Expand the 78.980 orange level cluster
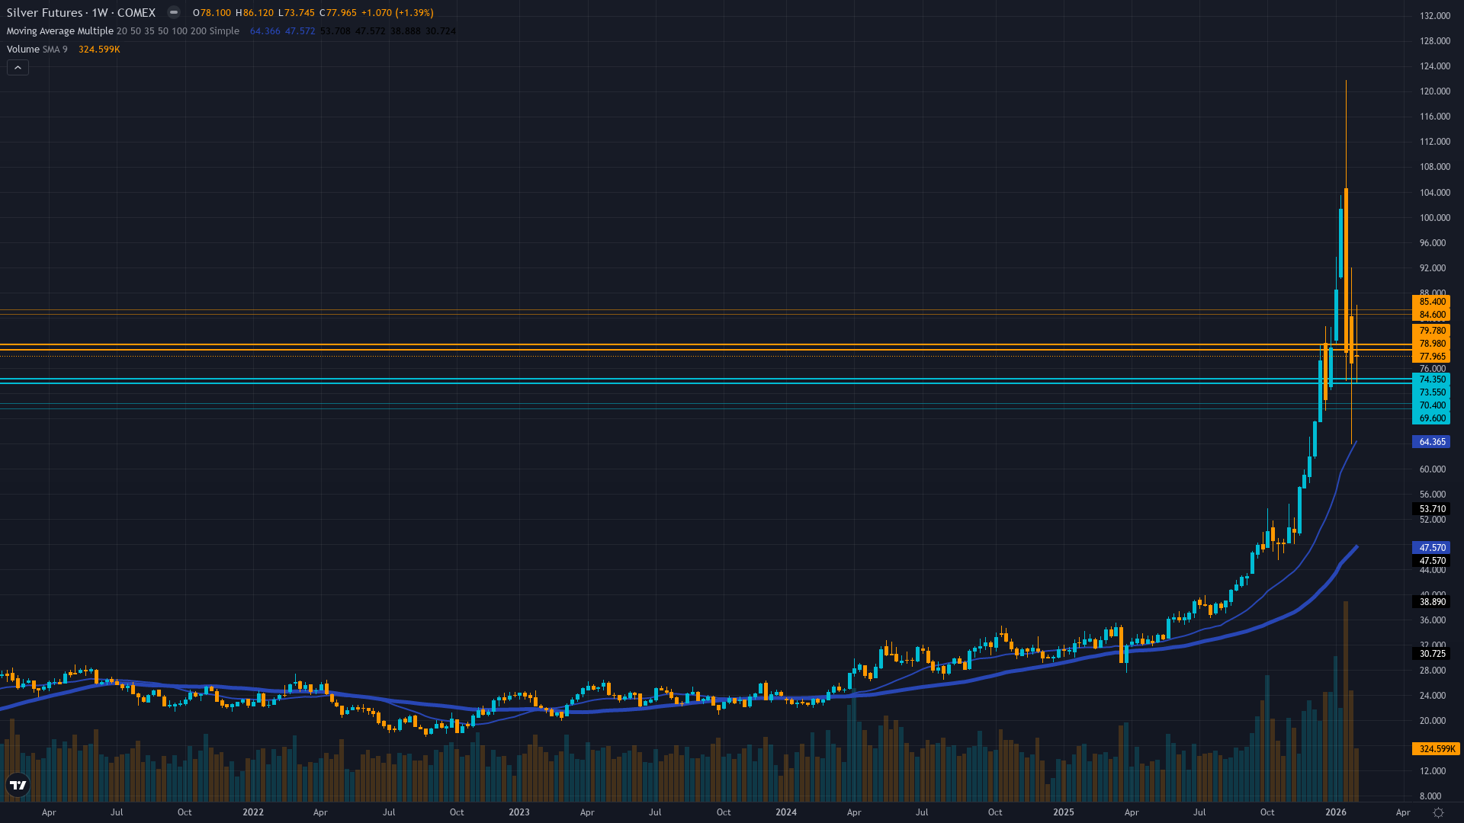 (x=1430, y=344)
